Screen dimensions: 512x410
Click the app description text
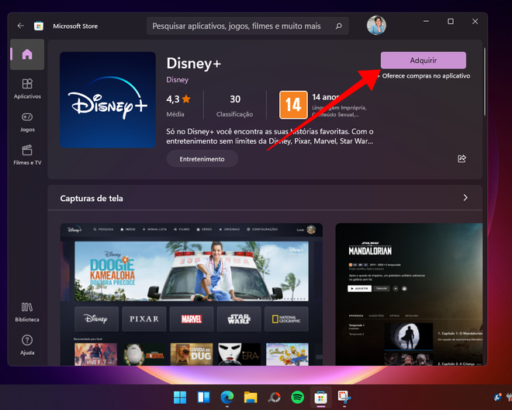point(270,137)
